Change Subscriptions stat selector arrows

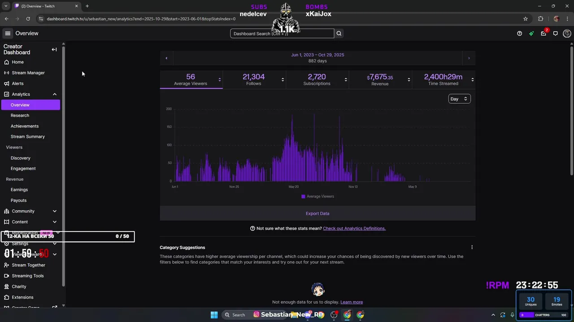[x=346, y=80]
